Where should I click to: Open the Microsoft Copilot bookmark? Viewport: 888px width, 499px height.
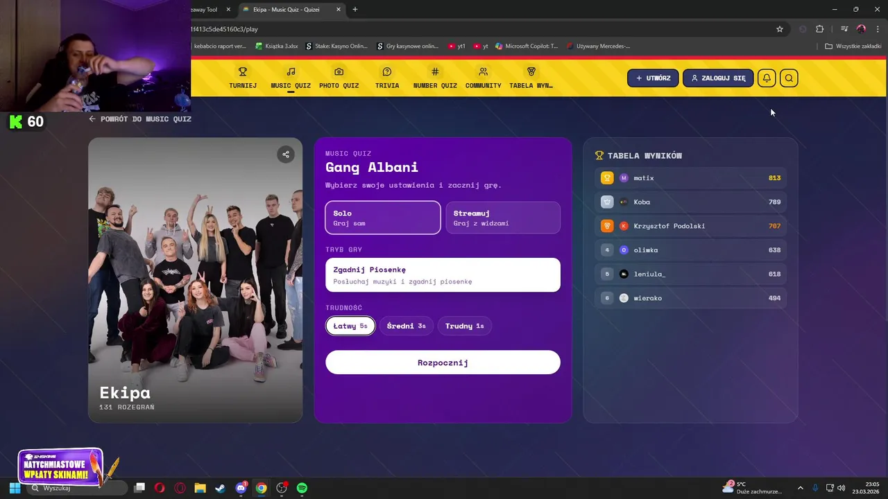click(x=527, y=46)
